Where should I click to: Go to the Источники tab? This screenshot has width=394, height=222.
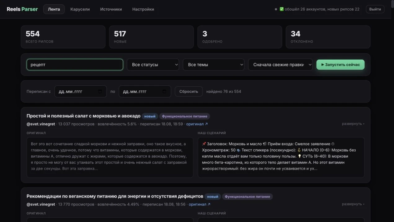coord(111,9)
